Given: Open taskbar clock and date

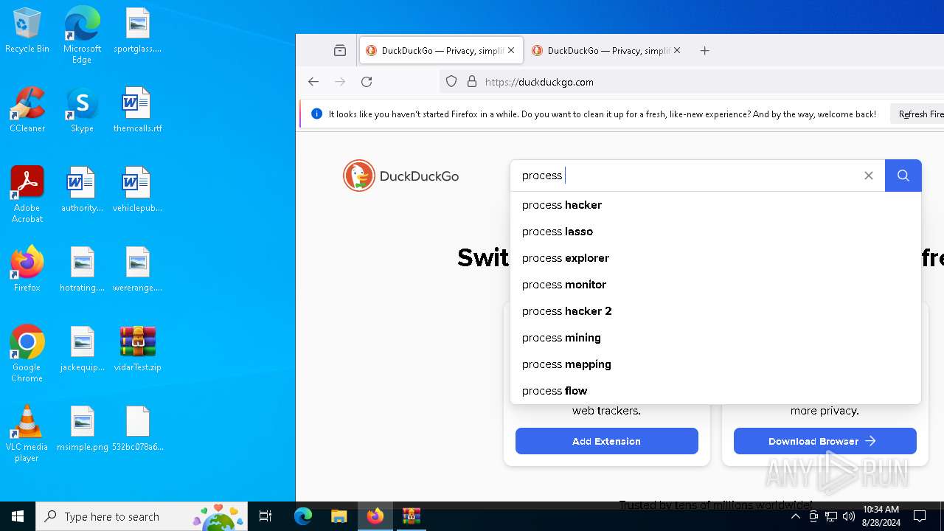Looking at the screenshot, I should tap(881, 516).
